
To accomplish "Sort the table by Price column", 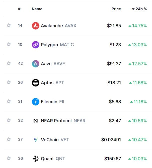I will (116, 9).
